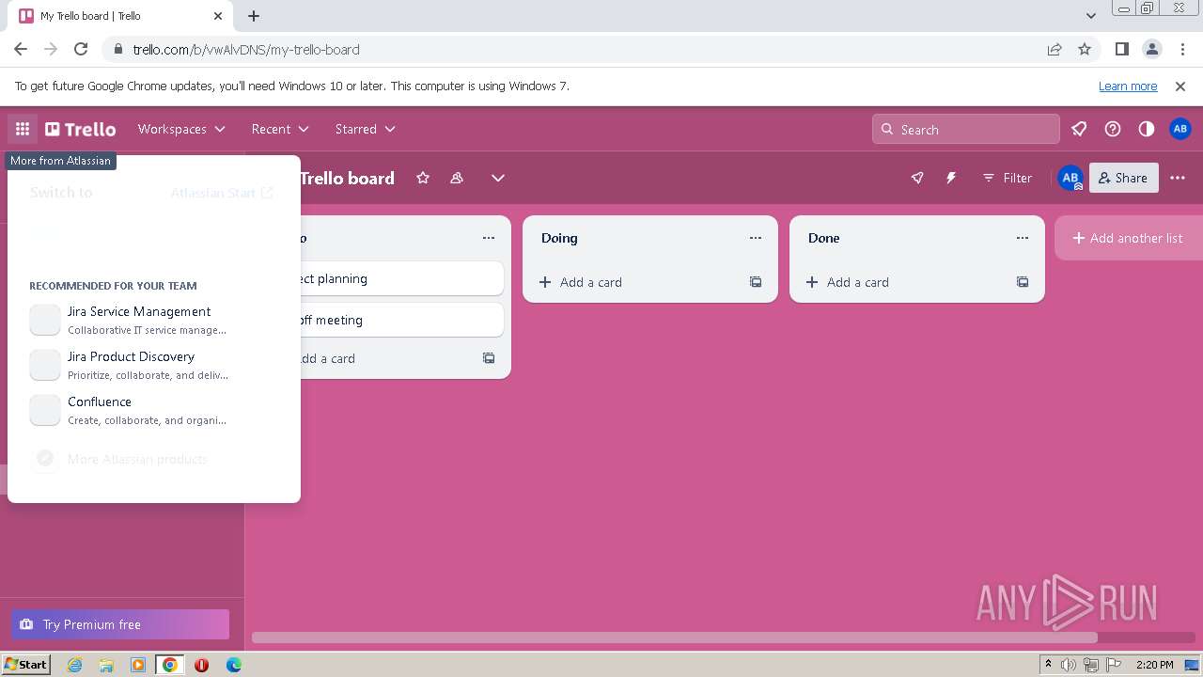This screenshot has width=1203, height=677.
Task: Open the Power-Ups rocket icon
Action: [x=917, y=178]
